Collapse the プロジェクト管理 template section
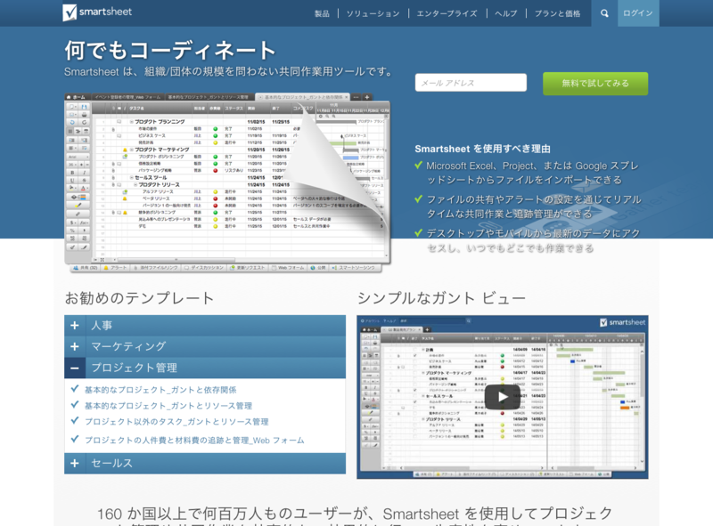The image size is (713, 526). coord(205,368)
